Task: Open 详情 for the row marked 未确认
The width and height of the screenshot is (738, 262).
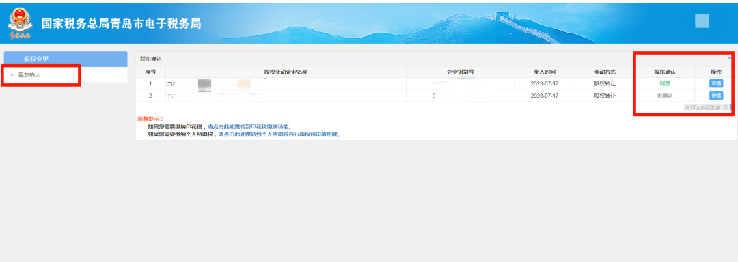Action: click(716, 96)
